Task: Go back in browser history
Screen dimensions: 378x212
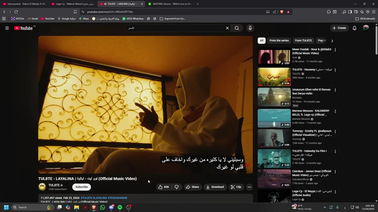Action: (4, 12)
